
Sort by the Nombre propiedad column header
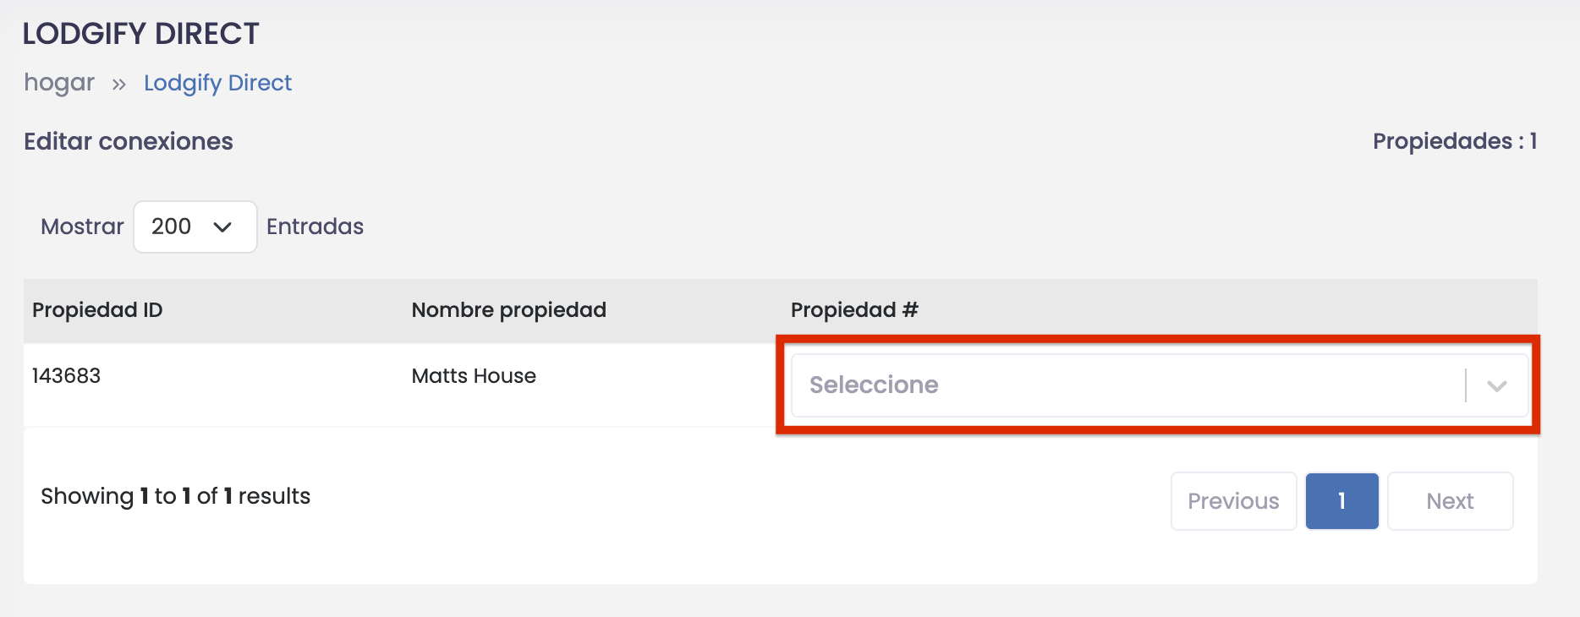pos(508,309)
